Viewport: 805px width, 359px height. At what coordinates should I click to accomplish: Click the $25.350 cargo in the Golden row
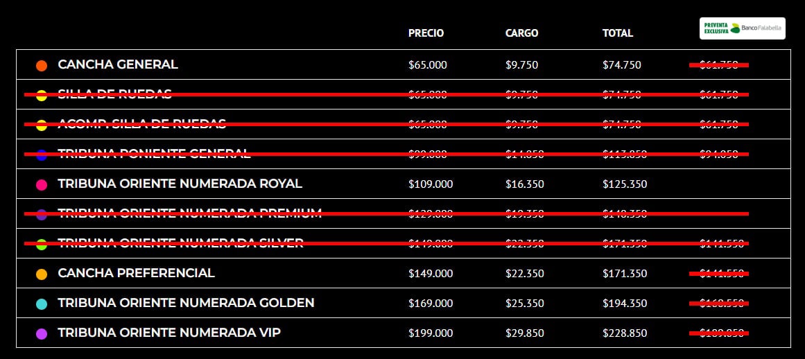(x=524, y=304)
